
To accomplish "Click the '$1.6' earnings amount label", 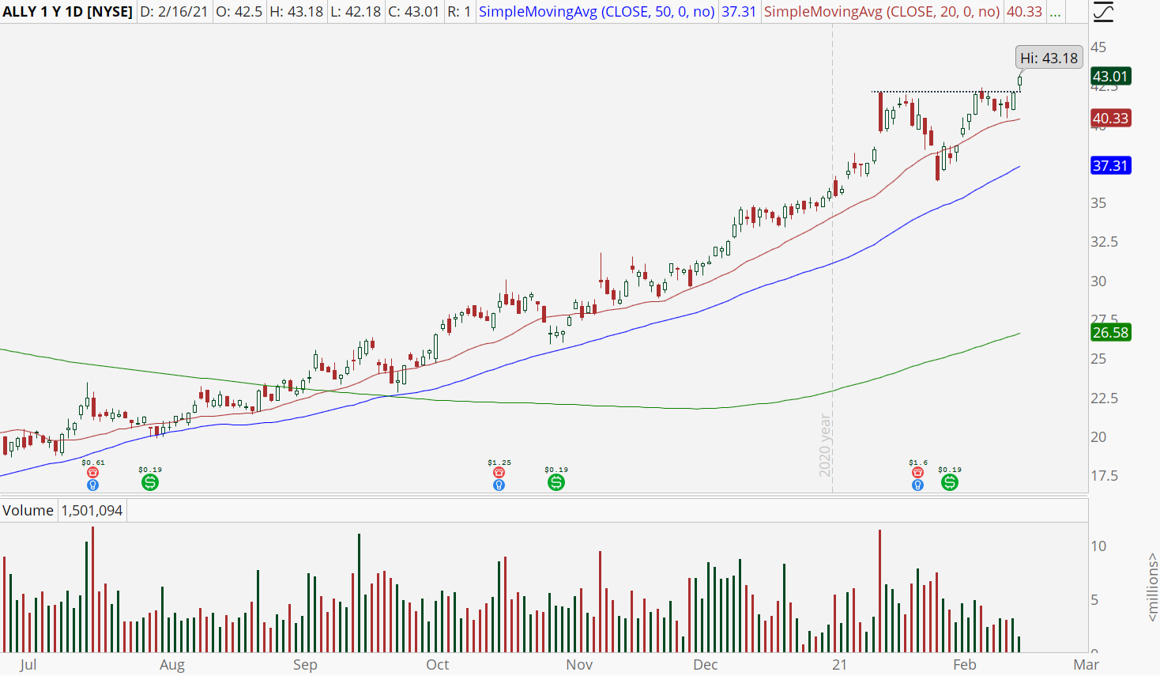I will tap(917, 463).
